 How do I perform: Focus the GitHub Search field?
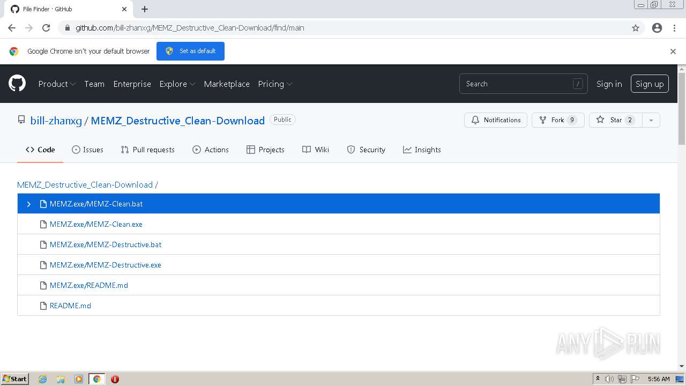tap(524, 84)
